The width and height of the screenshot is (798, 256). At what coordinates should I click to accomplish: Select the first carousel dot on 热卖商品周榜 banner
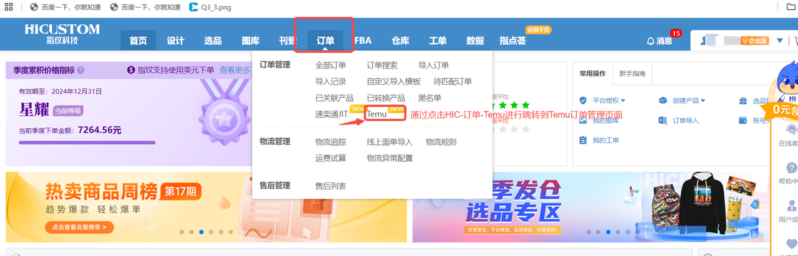click(x=181, y=232)
